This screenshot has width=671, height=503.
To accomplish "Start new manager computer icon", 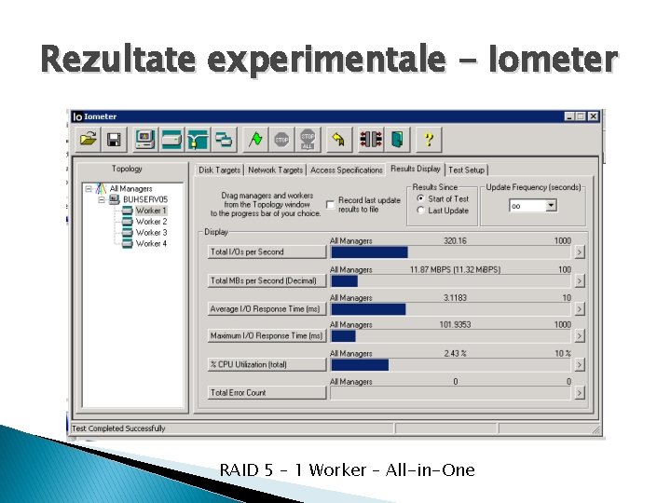I will [145, 140].
